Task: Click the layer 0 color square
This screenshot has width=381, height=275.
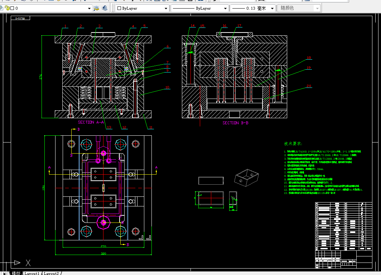Action: click(13, 8)
